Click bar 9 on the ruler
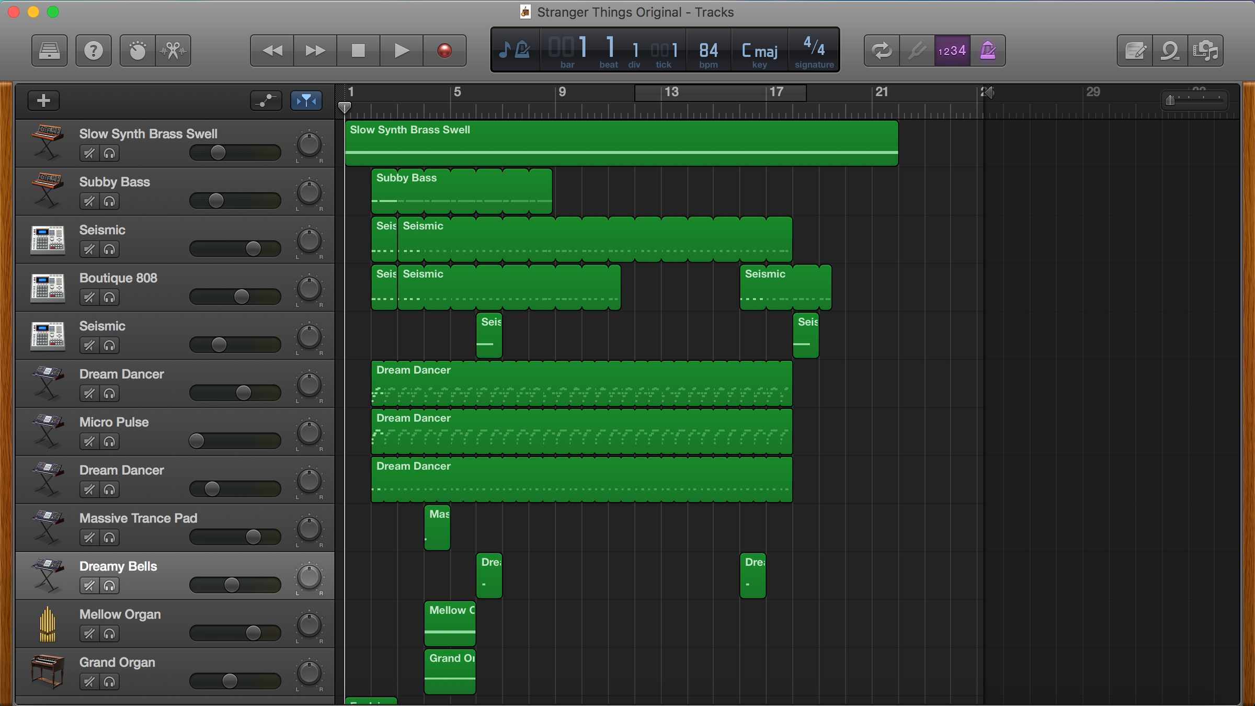This screenshot has height=706, width=1255. [x=562, y=92]
